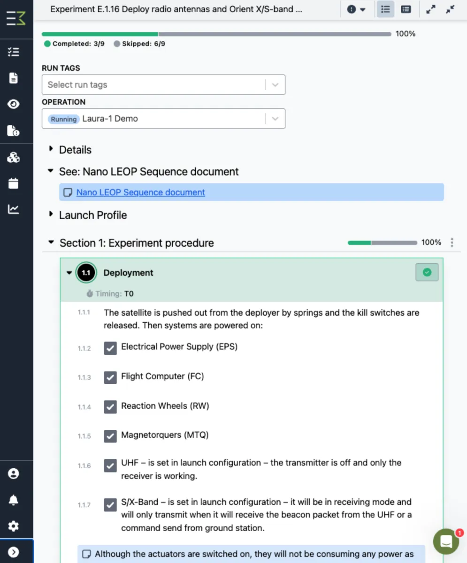
Task: Expand the Launch Profile section
Action: coord(51,214)
